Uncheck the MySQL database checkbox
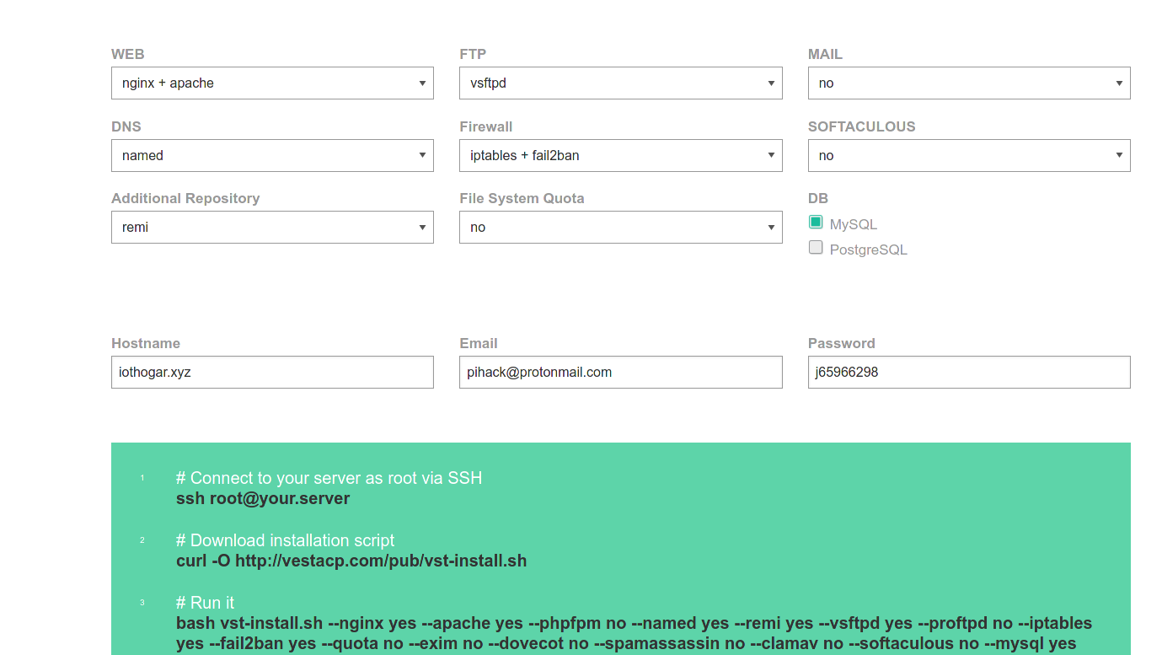The width and height of the screenshot is (1162, 655). tap(816, 223)
